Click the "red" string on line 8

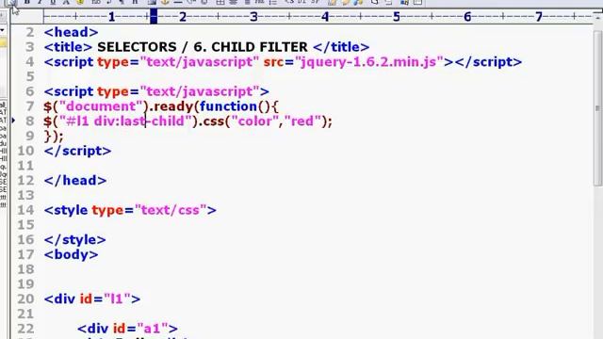click(x=302, y=121)
